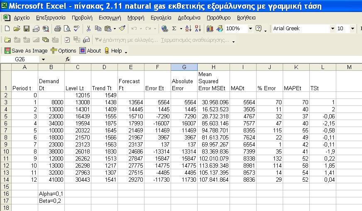Copy the selection
Screen dimensions: 362x211
98,29
